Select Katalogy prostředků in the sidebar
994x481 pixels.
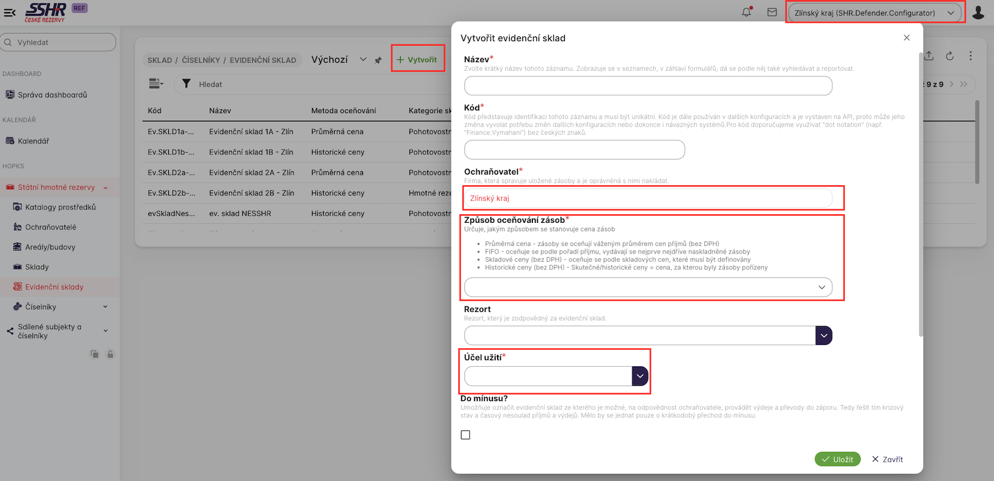[x=60, y=207]
